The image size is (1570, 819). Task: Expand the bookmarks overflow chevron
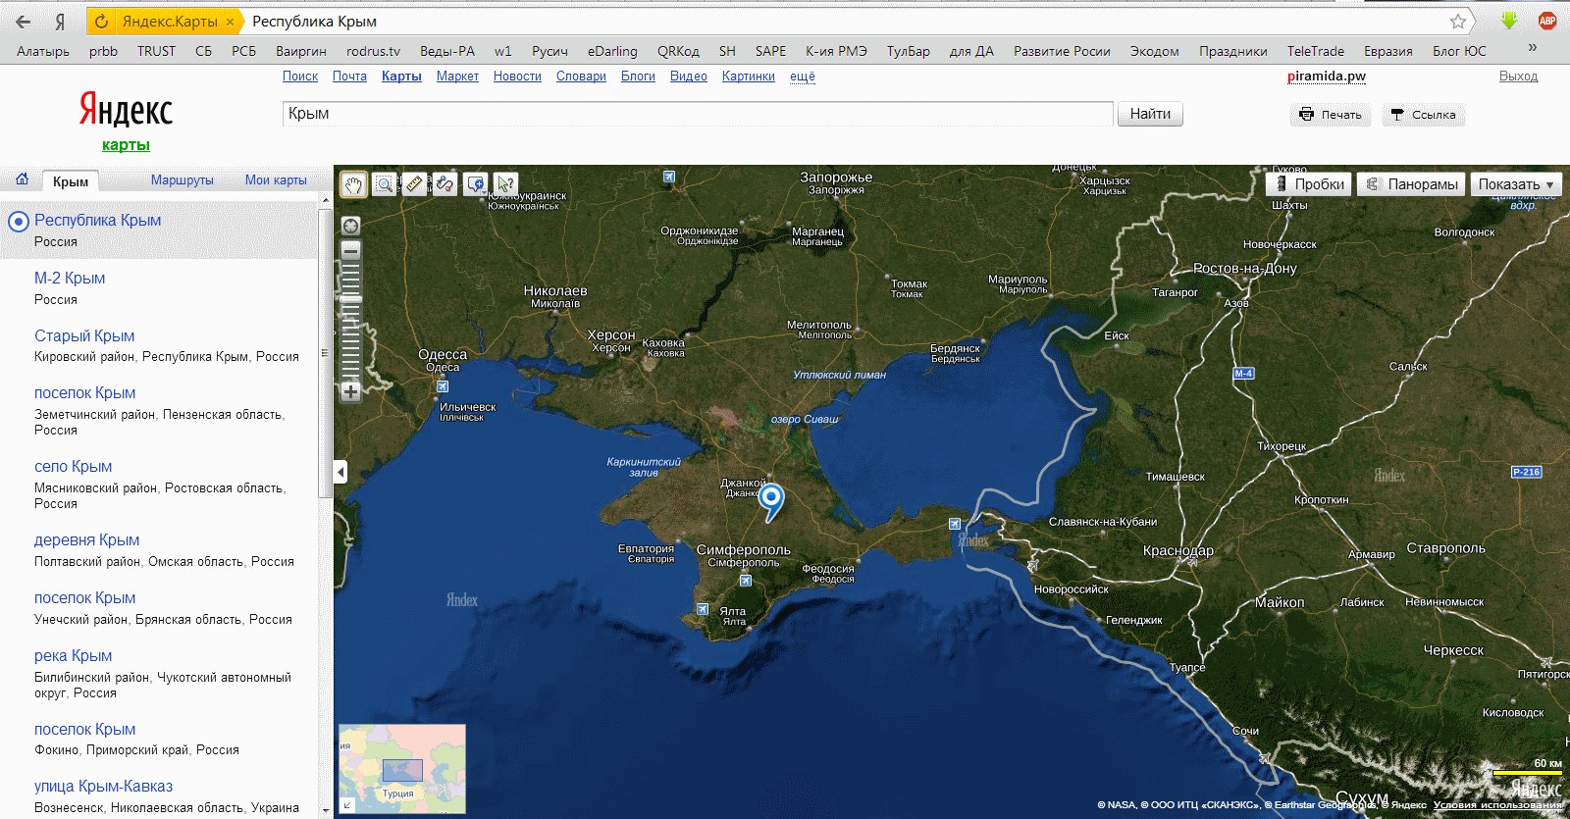[x=1533, y=48]
